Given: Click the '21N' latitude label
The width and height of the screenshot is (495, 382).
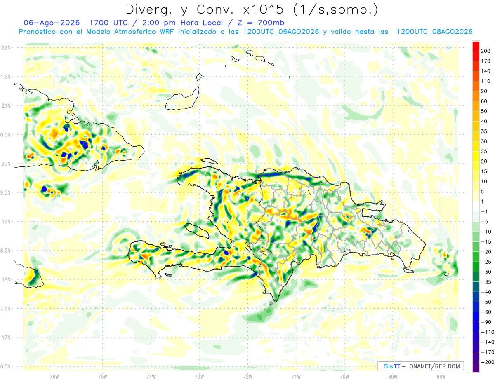Looking at the screenshot, I should coord(6,106).
